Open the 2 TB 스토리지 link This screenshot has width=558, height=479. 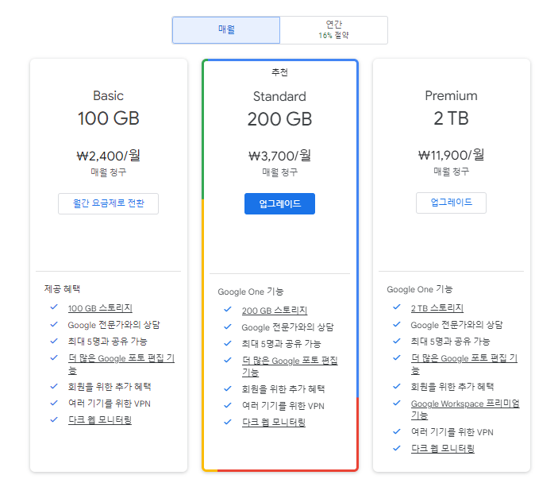tap(437, 308)
